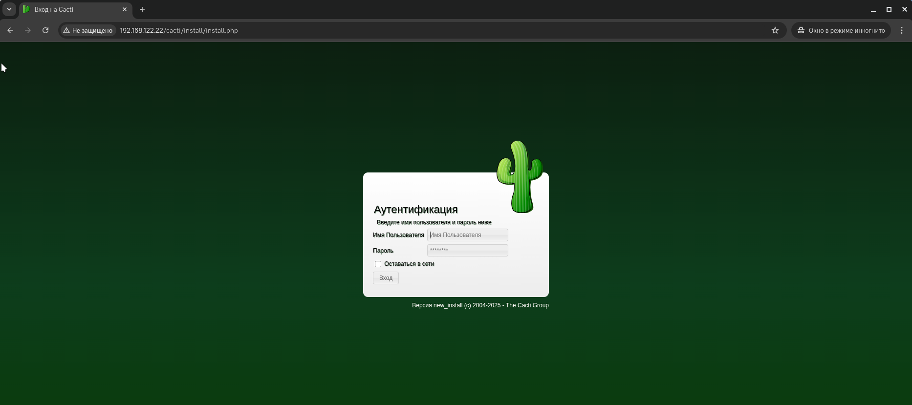Click the incognito window indicator
Screen dimensions: 912x405
click(x=841, y=30)
